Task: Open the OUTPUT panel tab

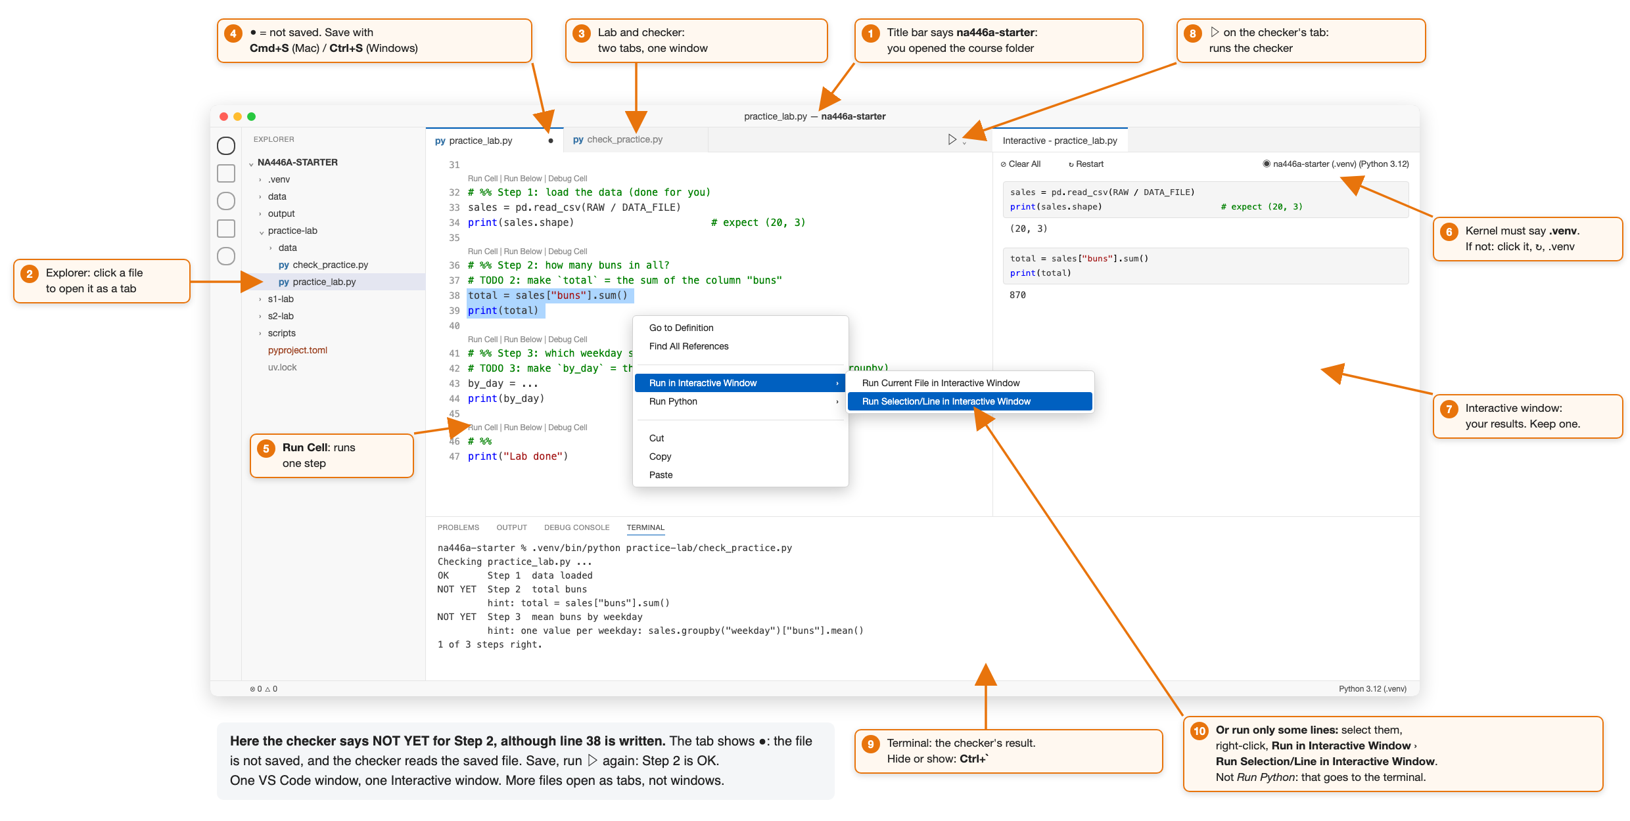Action: [511, 527]
